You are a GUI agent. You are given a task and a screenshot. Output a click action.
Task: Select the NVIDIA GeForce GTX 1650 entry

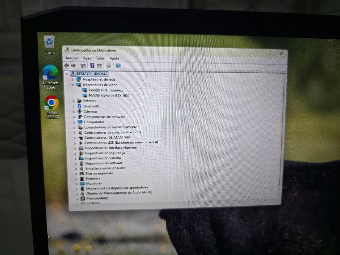[109, 95]
